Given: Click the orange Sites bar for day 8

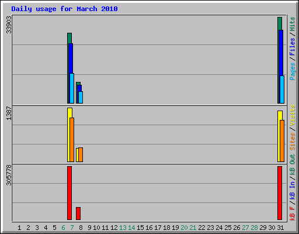Looking at the screenshot, I should click(x=81, y=154).
